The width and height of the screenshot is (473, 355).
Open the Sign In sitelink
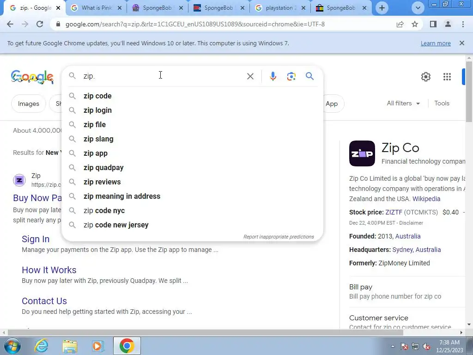pos(36,239)
